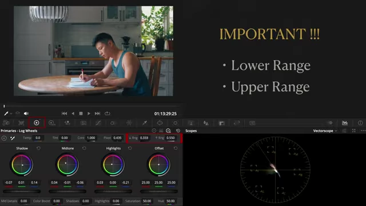Expand the Scopes to a floating window
The height and width of the screenshot is (206, 366).
354,131
